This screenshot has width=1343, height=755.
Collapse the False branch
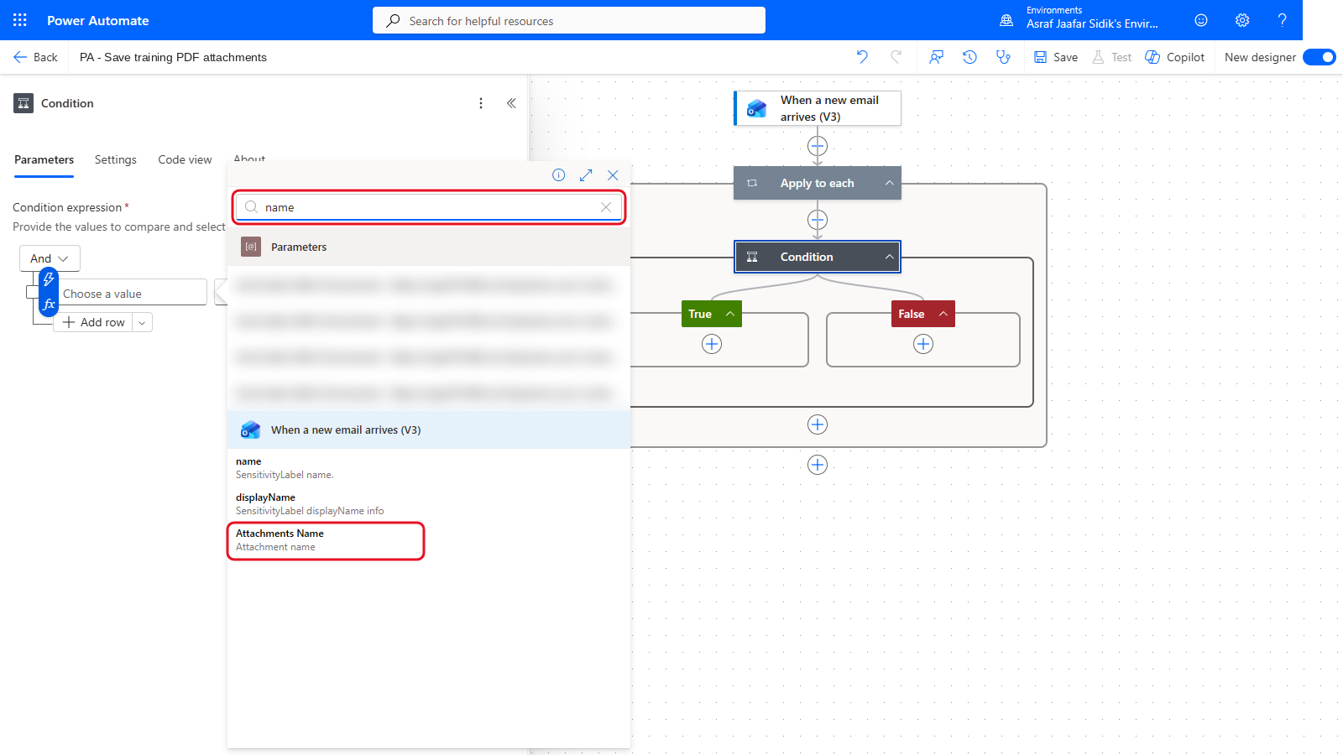pos(943,314)
